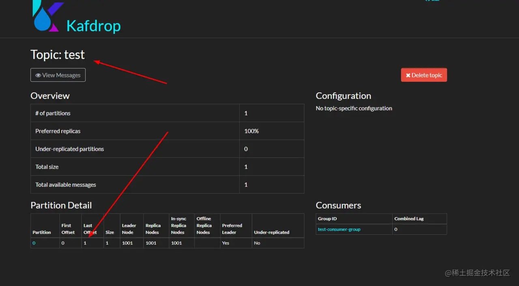The height and width of the screenshot is (286, 519).
Task: Open partition 0 link in Partition Detail
Action: (x=34, y=243)
